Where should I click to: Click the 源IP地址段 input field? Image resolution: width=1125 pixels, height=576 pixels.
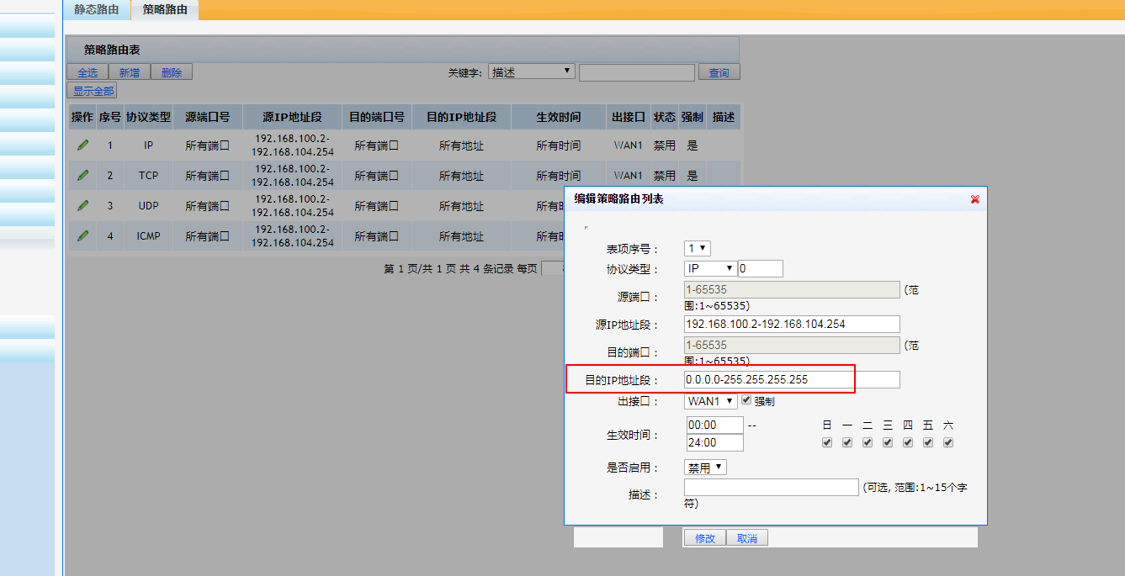click(792, 324)
